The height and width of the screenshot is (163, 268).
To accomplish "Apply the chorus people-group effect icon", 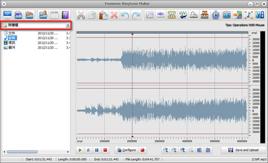I will click(x=205, y=15).
